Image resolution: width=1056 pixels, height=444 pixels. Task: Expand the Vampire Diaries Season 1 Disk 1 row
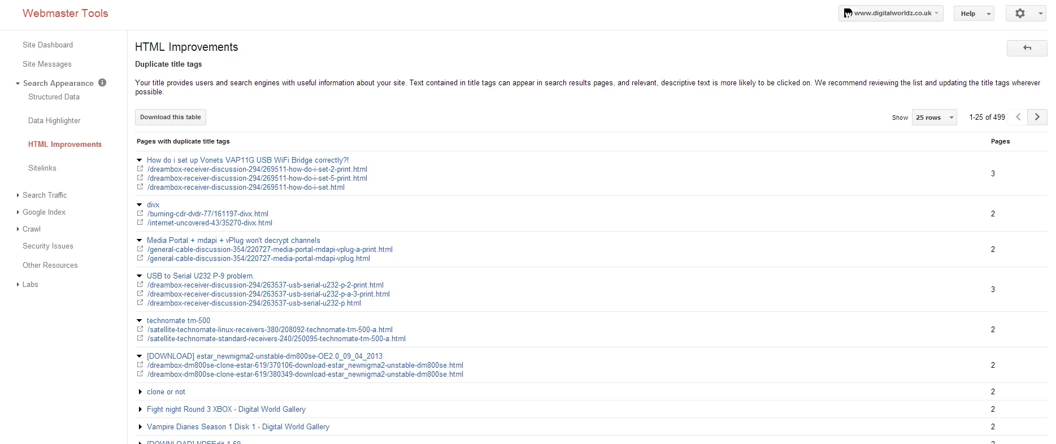coord(140,426)
